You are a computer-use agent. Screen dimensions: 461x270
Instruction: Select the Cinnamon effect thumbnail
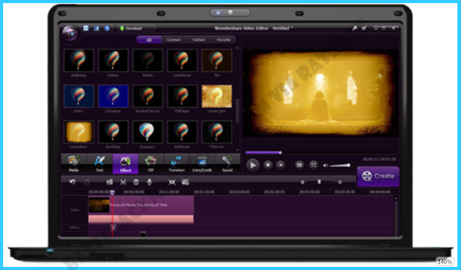(x=113, y=96)
